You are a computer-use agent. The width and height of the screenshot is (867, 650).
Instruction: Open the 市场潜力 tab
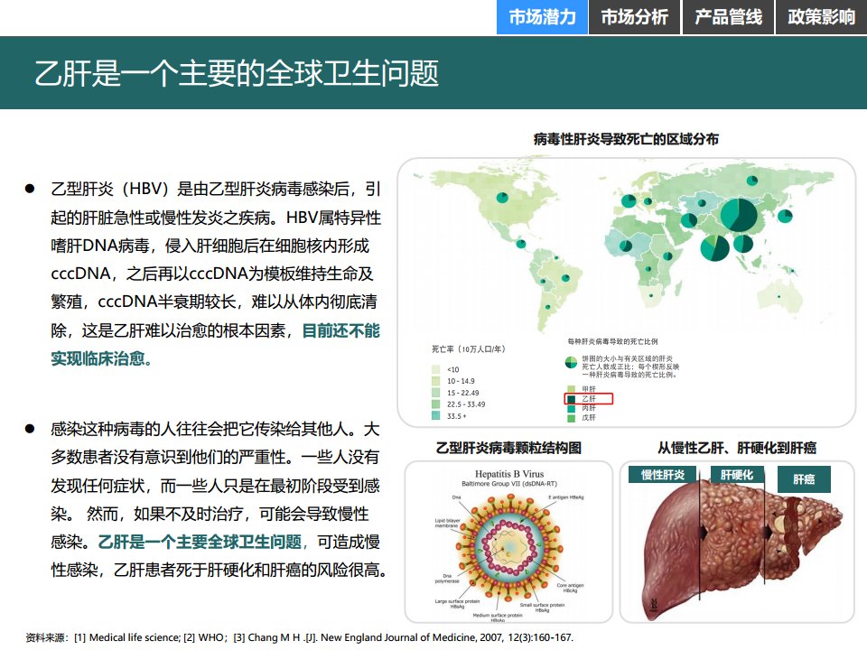click(542, 17)
